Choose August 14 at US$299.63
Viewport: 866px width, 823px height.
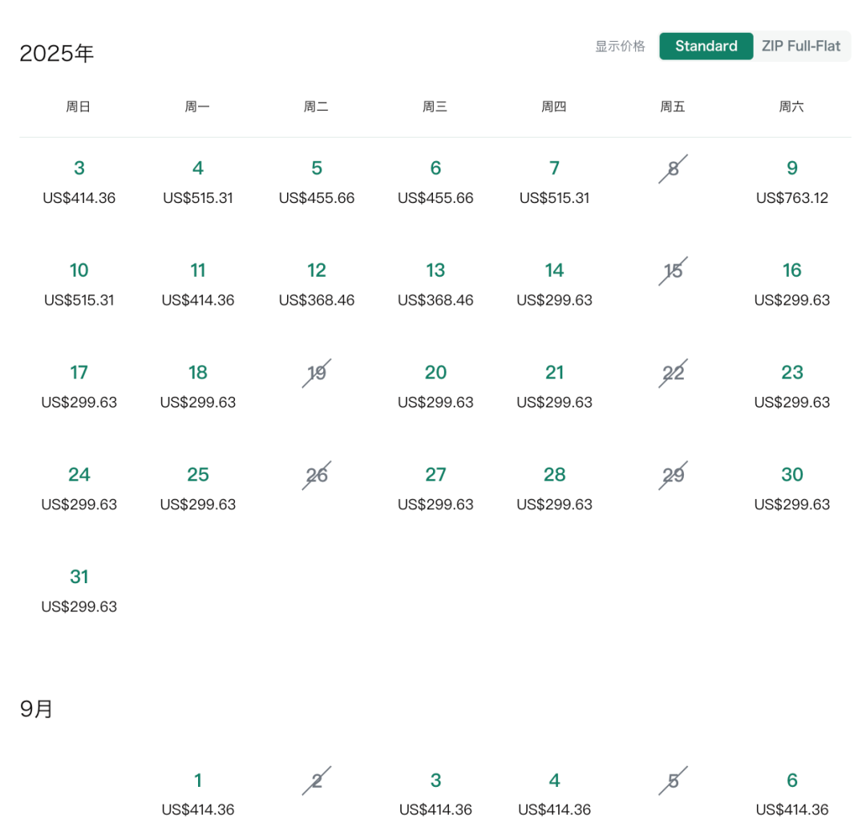coord(555,285)
